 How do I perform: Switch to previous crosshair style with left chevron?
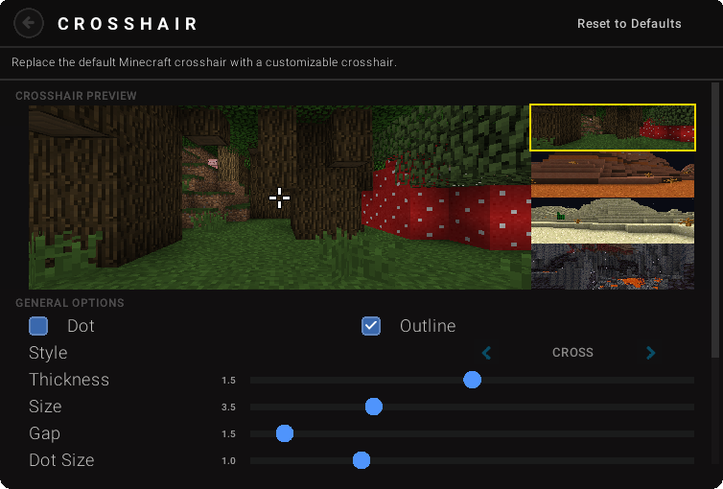coord(486,353)
